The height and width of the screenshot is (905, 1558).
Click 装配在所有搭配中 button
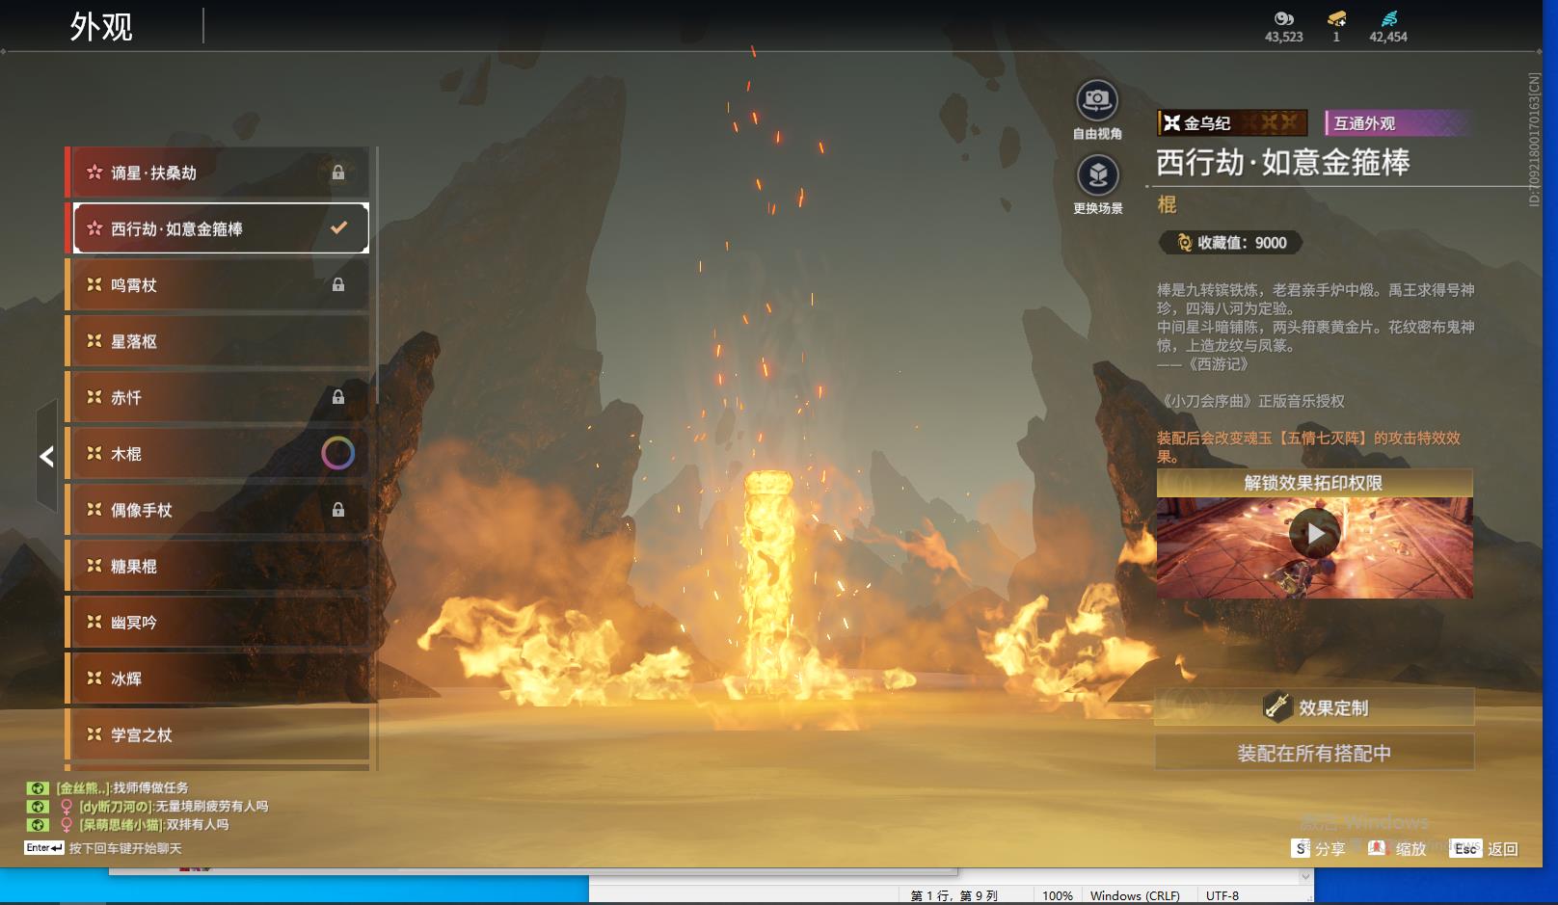pyautogui.click(x=1314, y=753)
